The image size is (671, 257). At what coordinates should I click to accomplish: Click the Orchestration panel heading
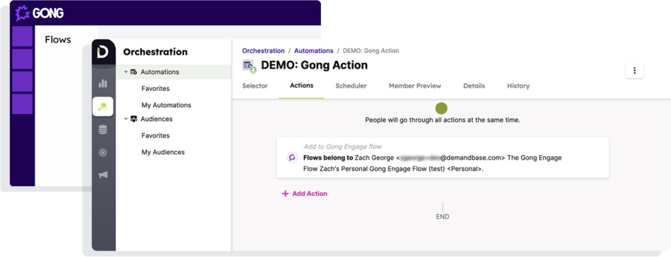pyautogui.click(x=155, y=52)
